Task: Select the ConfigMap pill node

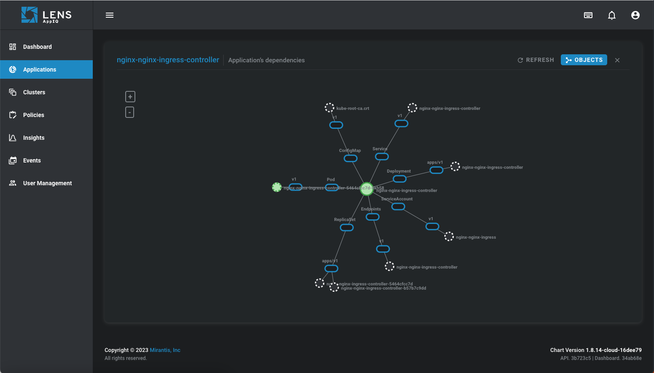Action: 350,158
